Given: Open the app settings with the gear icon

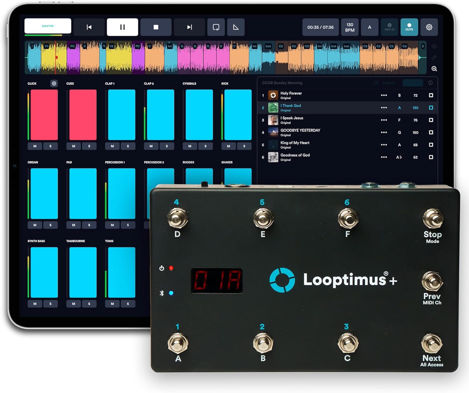Looking at the screenshot, I should click(x=429, y=27).
